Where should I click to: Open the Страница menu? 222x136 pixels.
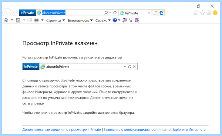point(55,20)
